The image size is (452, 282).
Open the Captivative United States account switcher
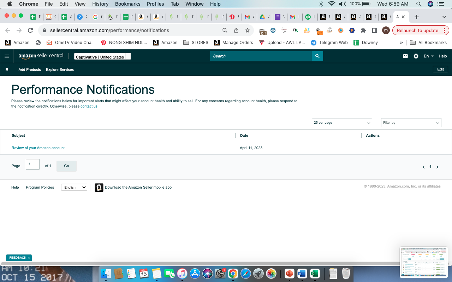(x=102, y=56)
